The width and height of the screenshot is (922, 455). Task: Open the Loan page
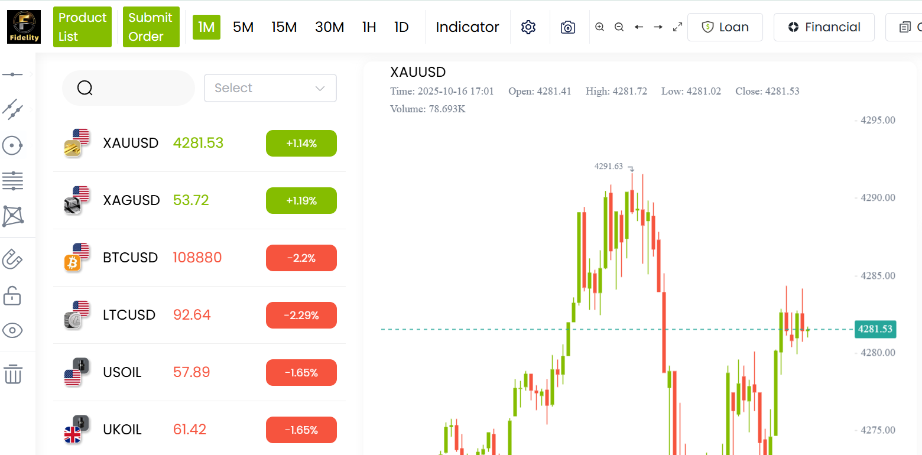click(x=725, y=27)
